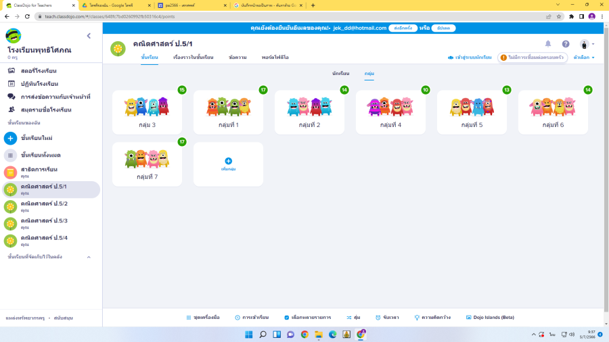Open a new browser tab

coord(313,5)
